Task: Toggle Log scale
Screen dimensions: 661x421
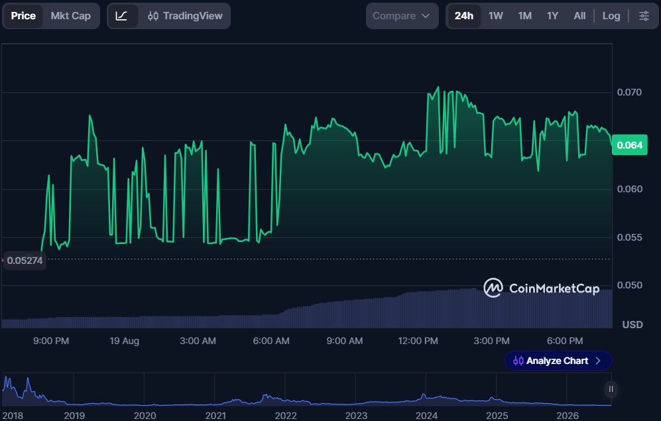Action: (x=611, y=16)
